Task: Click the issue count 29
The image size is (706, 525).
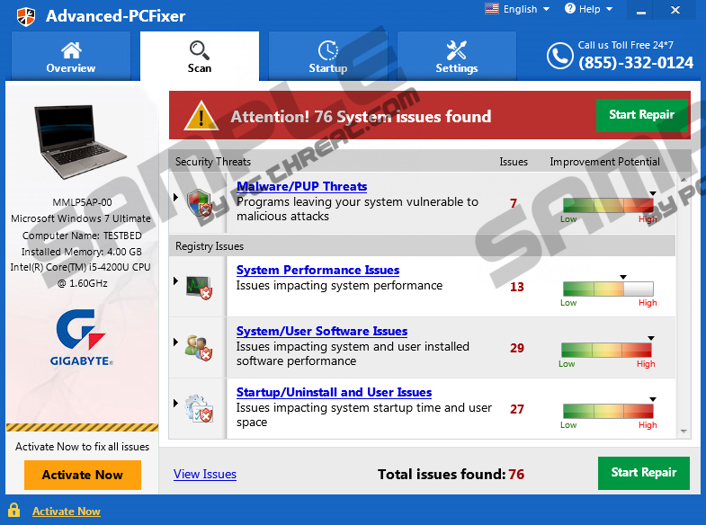Action: click(x=517, y=348)
